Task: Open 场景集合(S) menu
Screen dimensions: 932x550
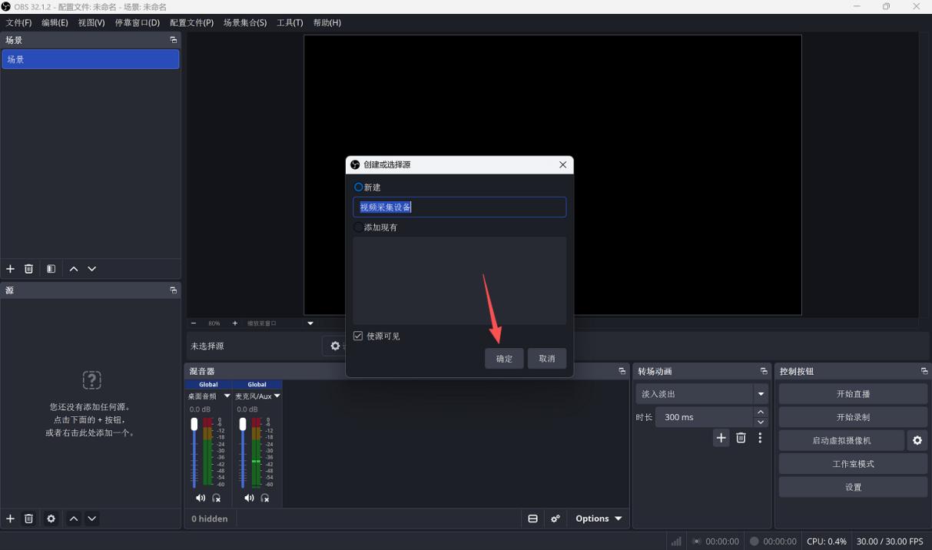Action: [x=245, y=23]
